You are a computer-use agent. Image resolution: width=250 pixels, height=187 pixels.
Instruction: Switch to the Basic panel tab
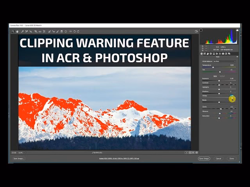point(202,54)
